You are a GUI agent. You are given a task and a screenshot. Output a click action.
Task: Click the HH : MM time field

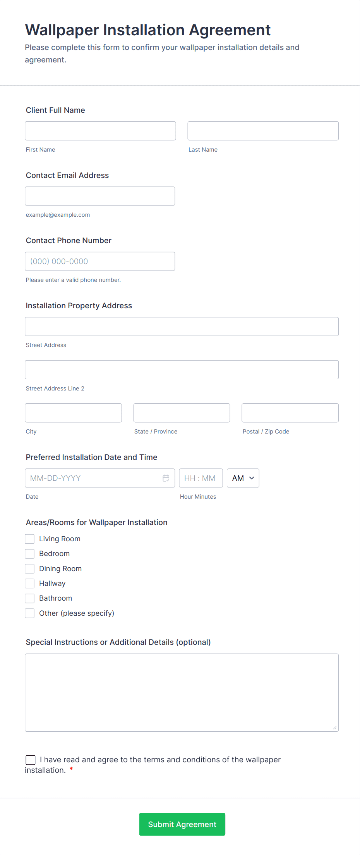point(201,478)
